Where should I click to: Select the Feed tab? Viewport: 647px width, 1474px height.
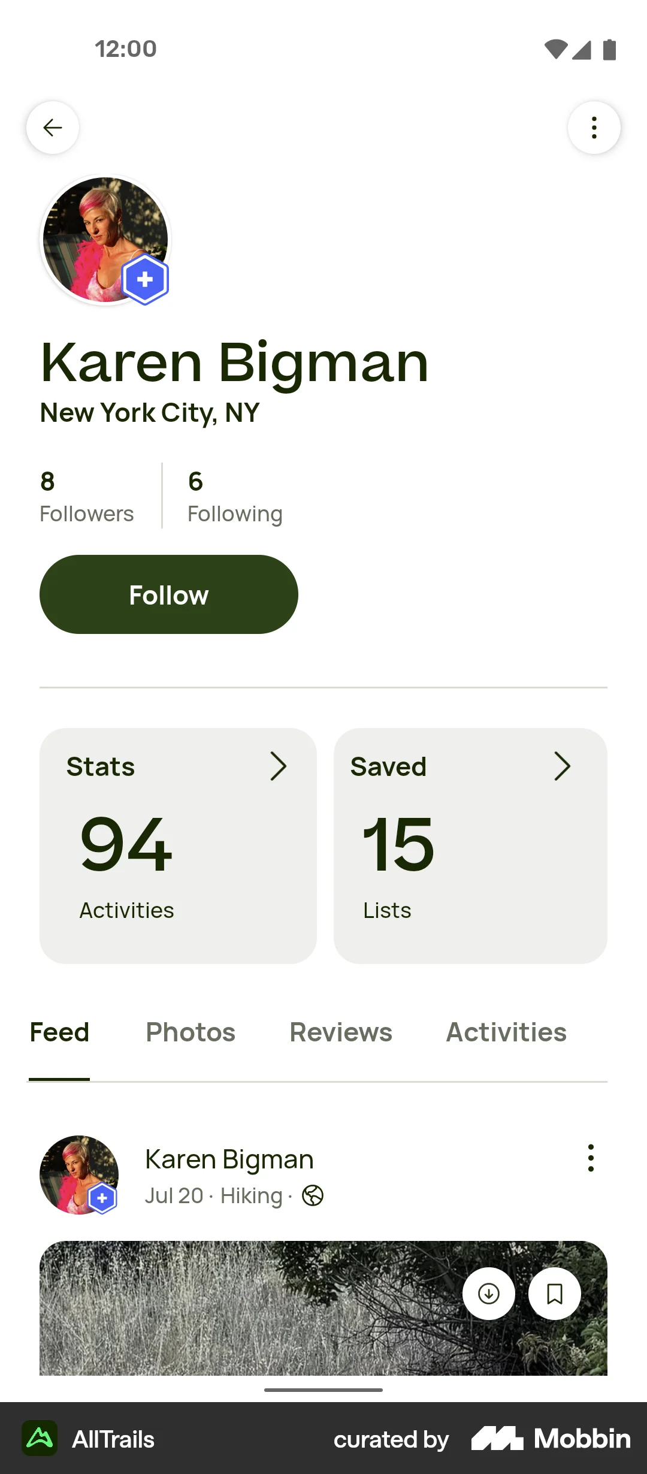(59, 1032)
